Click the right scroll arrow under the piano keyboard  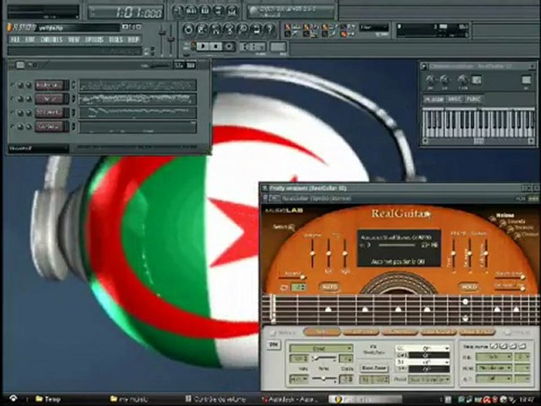point(531,141)
